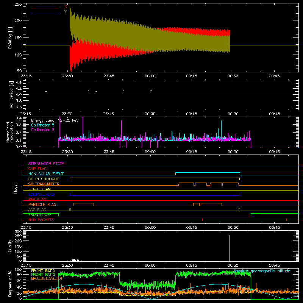The width and height of the screenshot is (303, 303).
Task: Click the 00:45 label under Flags plot
Action: click(x=274, y=228)
